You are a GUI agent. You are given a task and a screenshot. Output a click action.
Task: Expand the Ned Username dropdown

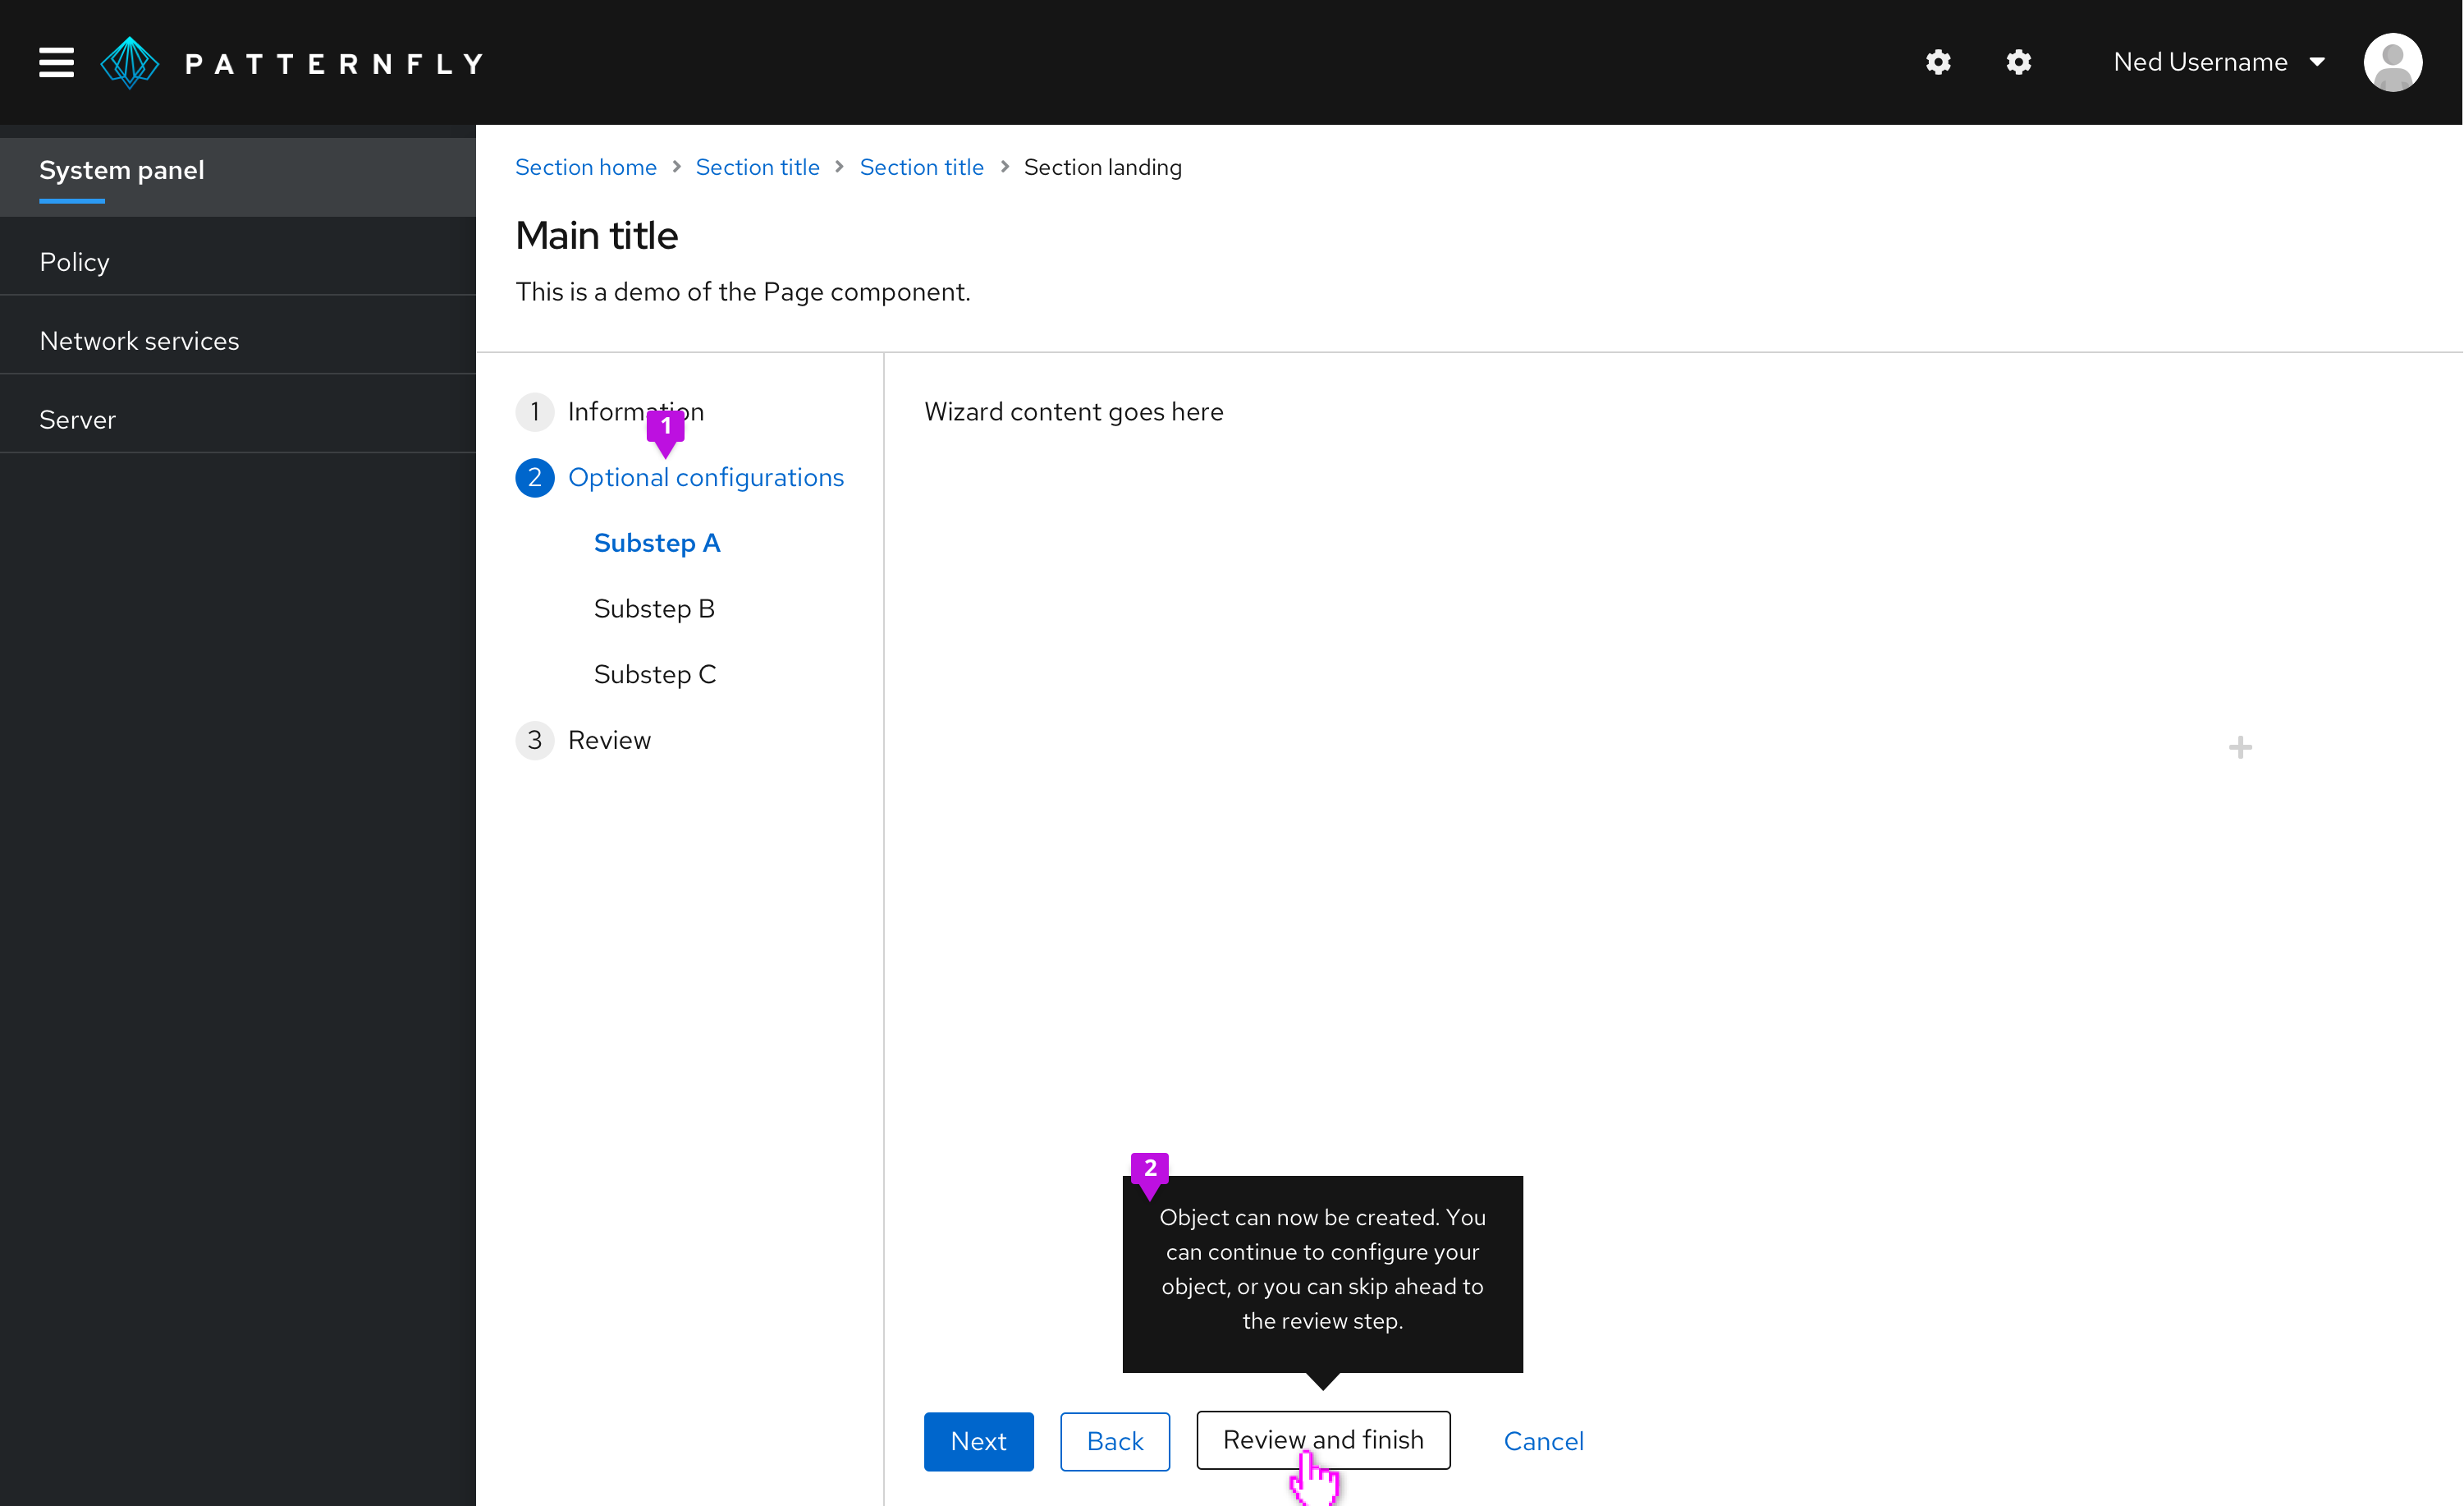[x=2218, y=62]
